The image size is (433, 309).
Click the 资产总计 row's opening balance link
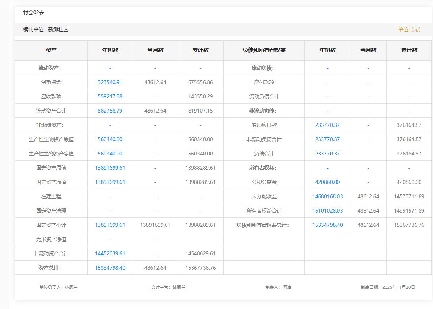click(110, 268)
